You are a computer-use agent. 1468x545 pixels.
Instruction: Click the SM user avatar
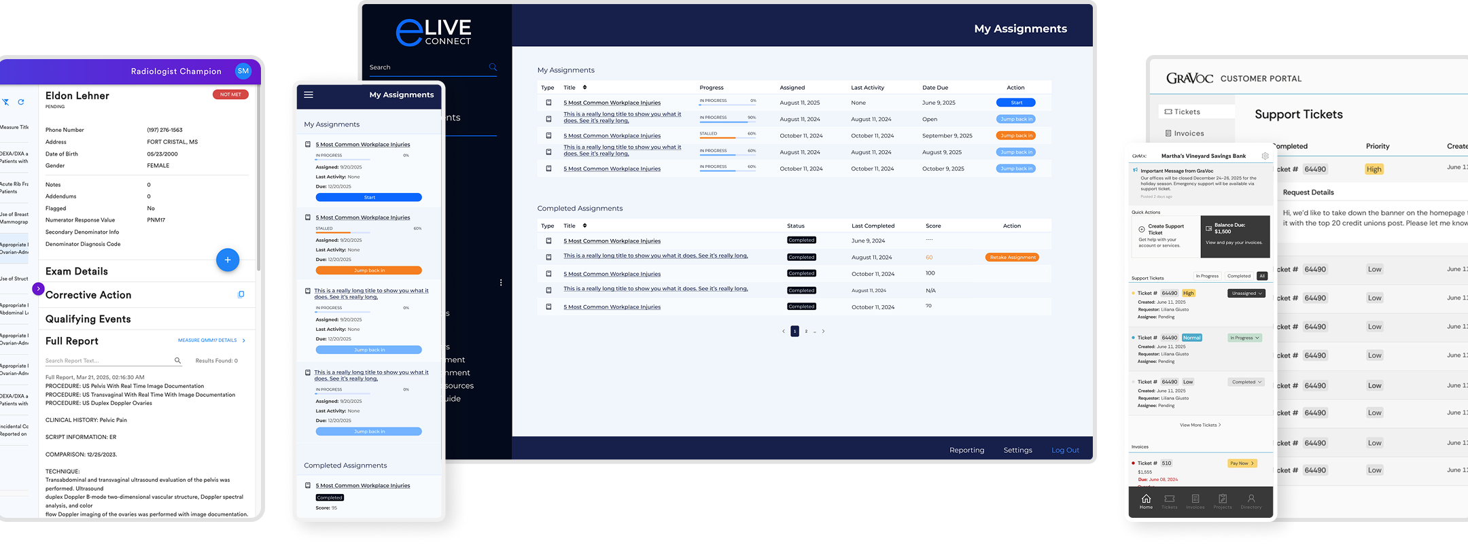[x=243, y=71]
